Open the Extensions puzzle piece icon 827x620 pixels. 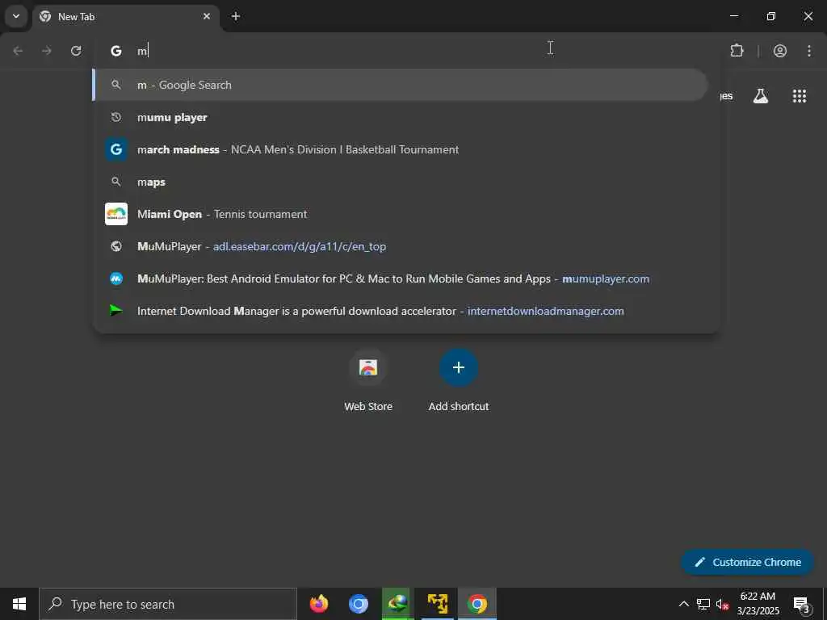click(737, 51)
